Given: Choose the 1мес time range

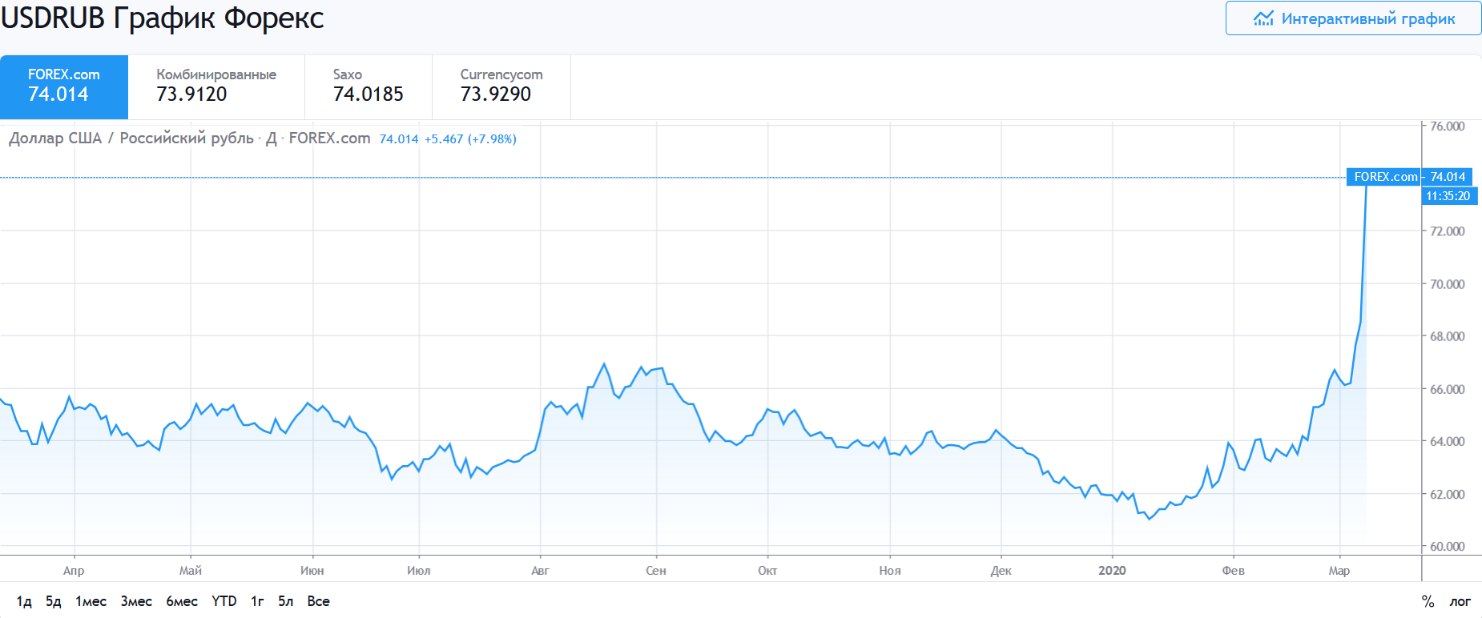Looking at the screenshot, I should tap(91, 601).
